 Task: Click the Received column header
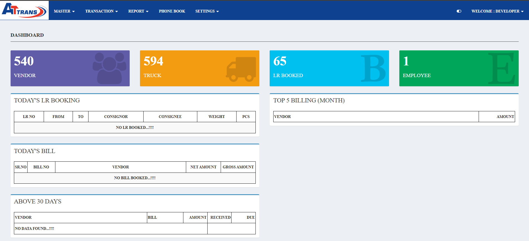click(x=220, y=217)
